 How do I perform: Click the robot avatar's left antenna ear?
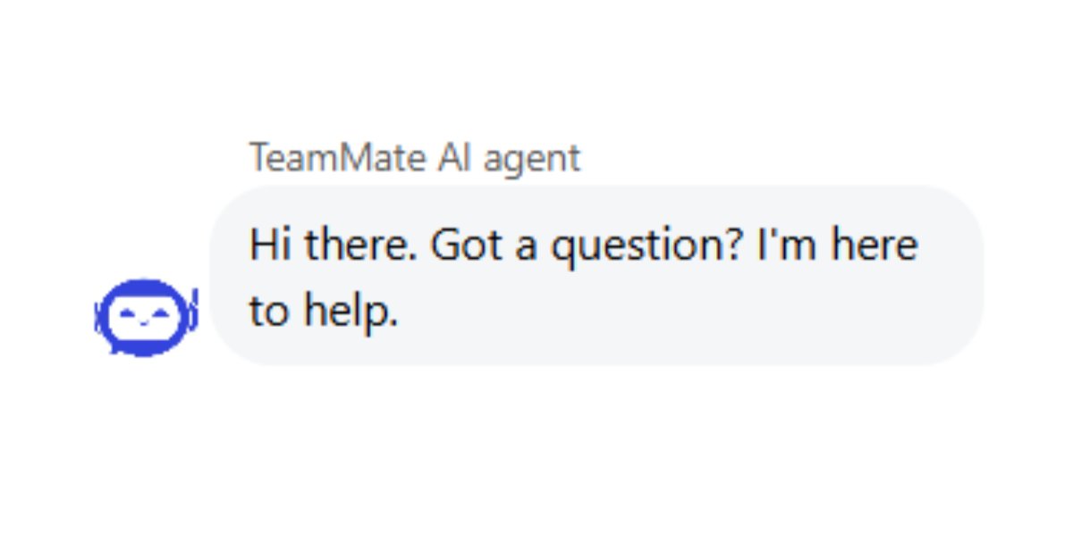tap(98, 317)
